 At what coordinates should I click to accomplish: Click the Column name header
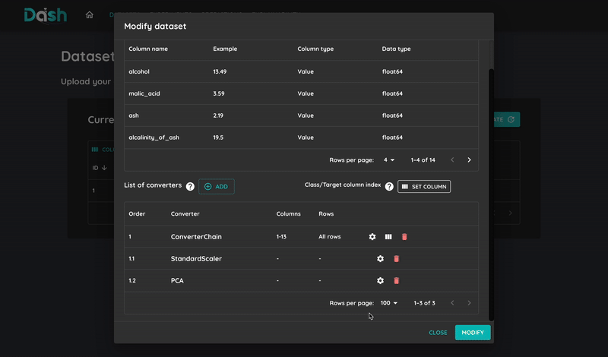(x=148, y=49)
